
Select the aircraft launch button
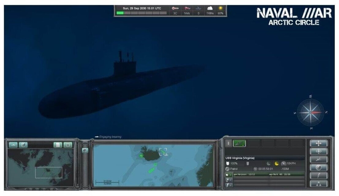click(318, 159)
